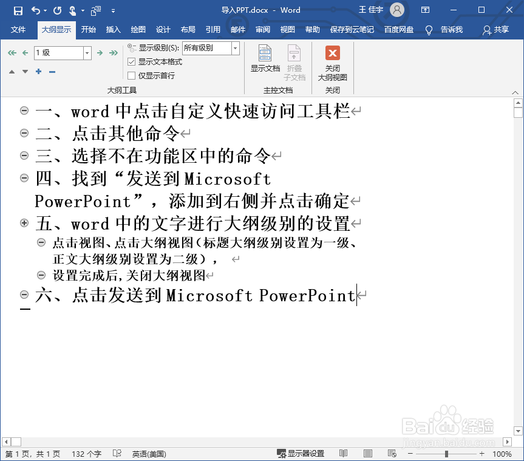The image size is (524, 461).
Task: Click vertical scrollbar down arrow
Action: (x=518, y=431)
